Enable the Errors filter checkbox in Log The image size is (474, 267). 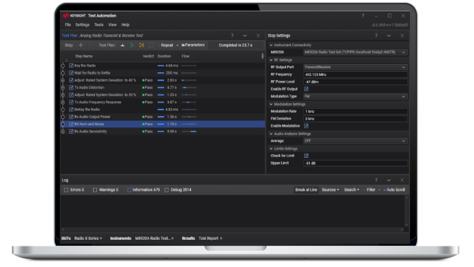click(66, 190)
